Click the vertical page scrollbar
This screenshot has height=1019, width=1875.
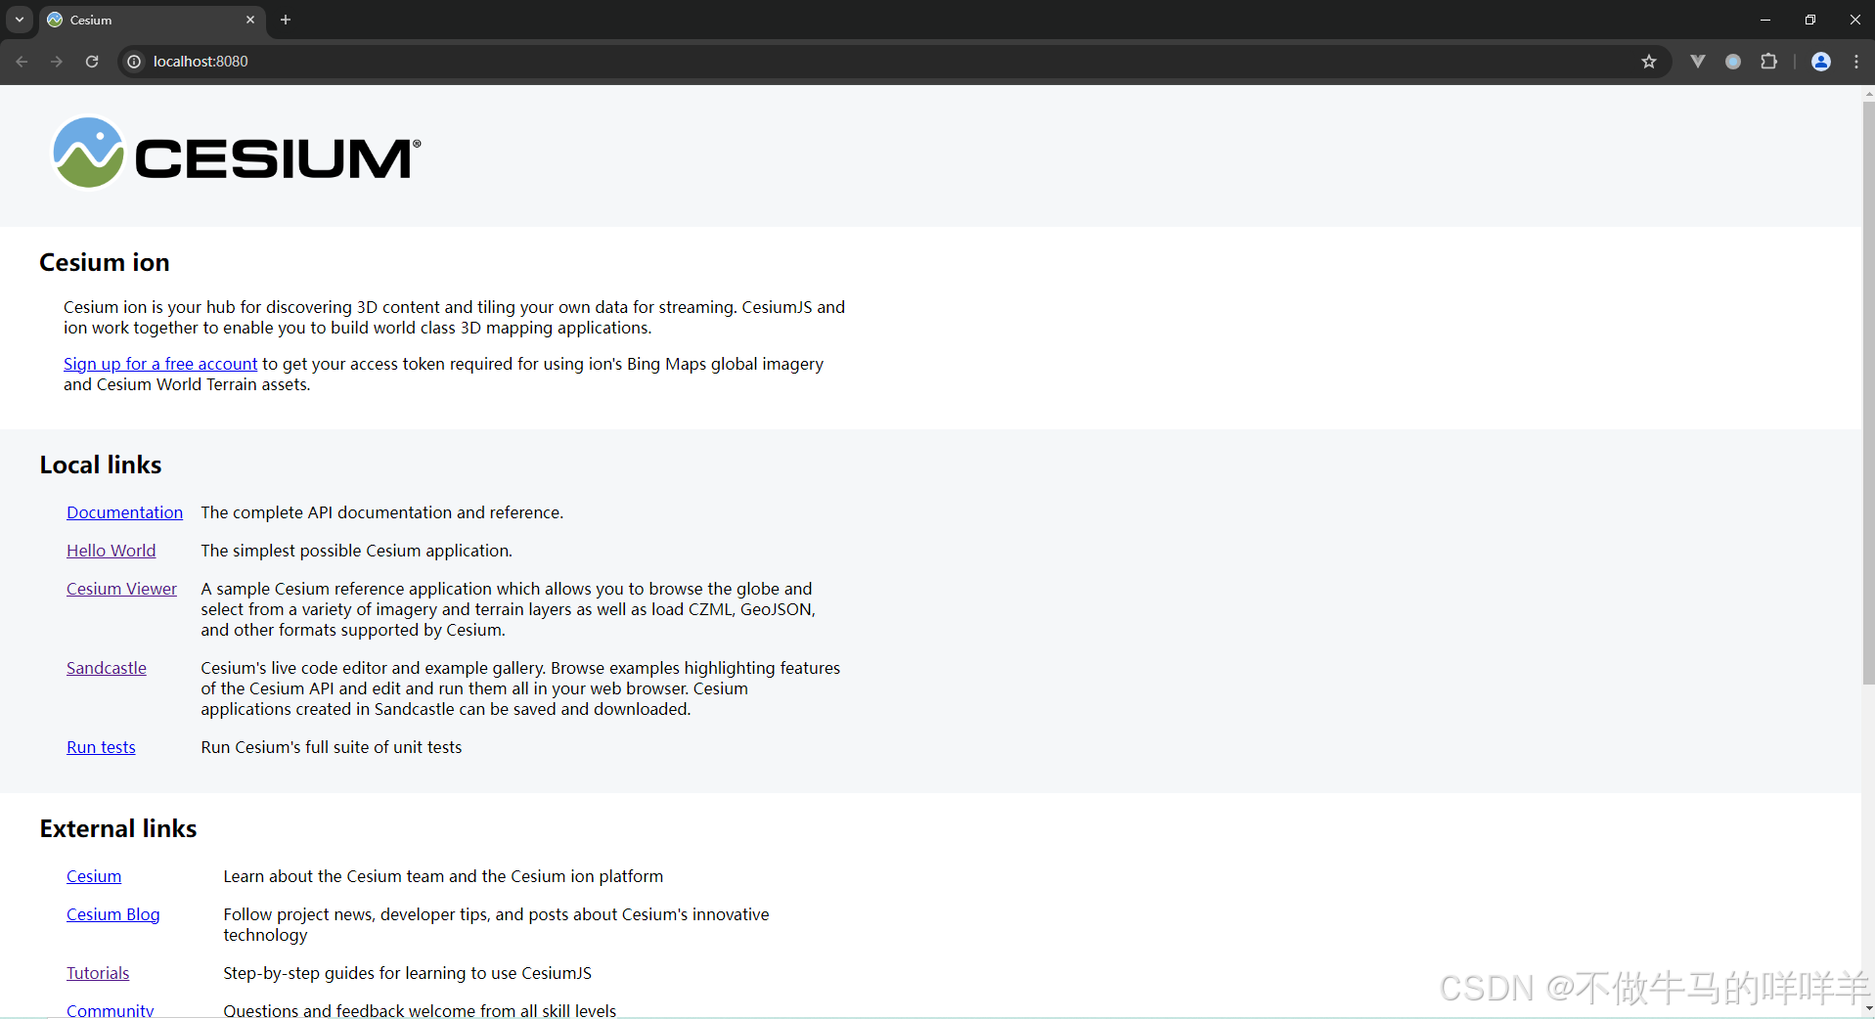(1868, 391)
